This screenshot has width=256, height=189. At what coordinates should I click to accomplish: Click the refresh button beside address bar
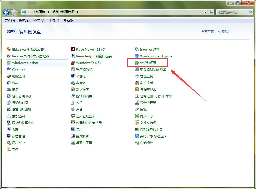(211, 12)
